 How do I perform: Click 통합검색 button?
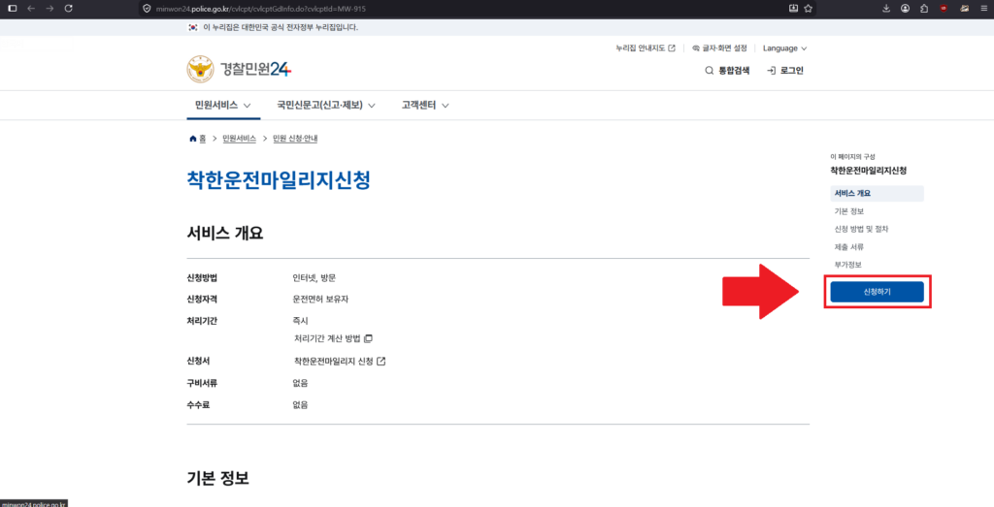(727, 71)
